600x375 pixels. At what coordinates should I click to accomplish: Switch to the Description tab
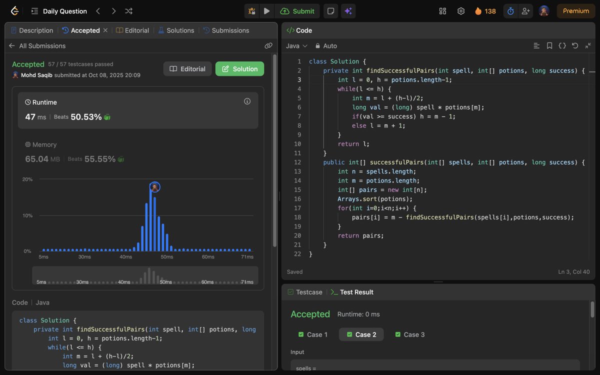31,30
